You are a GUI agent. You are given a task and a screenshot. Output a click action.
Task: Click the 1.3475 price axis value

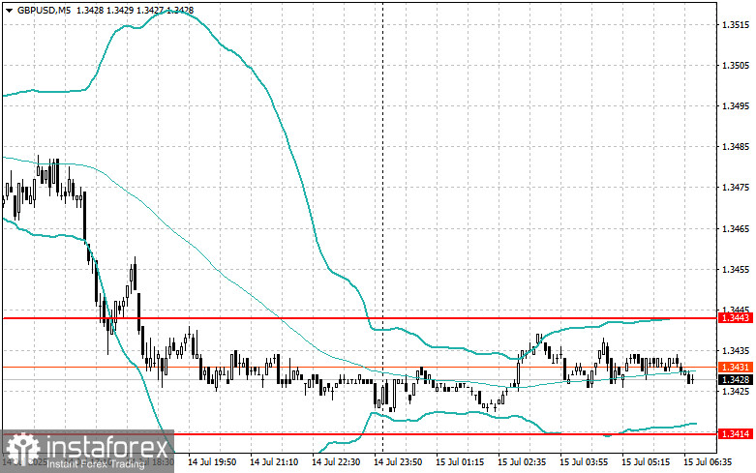736,188
